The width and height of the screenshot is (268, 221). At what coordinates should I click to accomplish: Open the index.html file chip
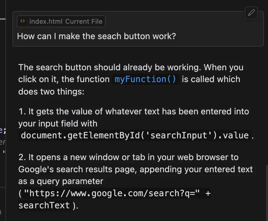pyautogui.click(x=46, y=21)
